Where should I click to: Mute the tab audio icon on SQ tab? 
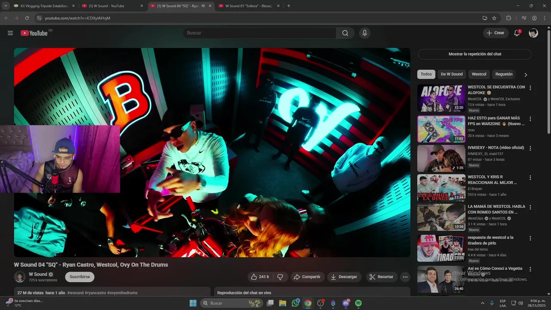203,6
